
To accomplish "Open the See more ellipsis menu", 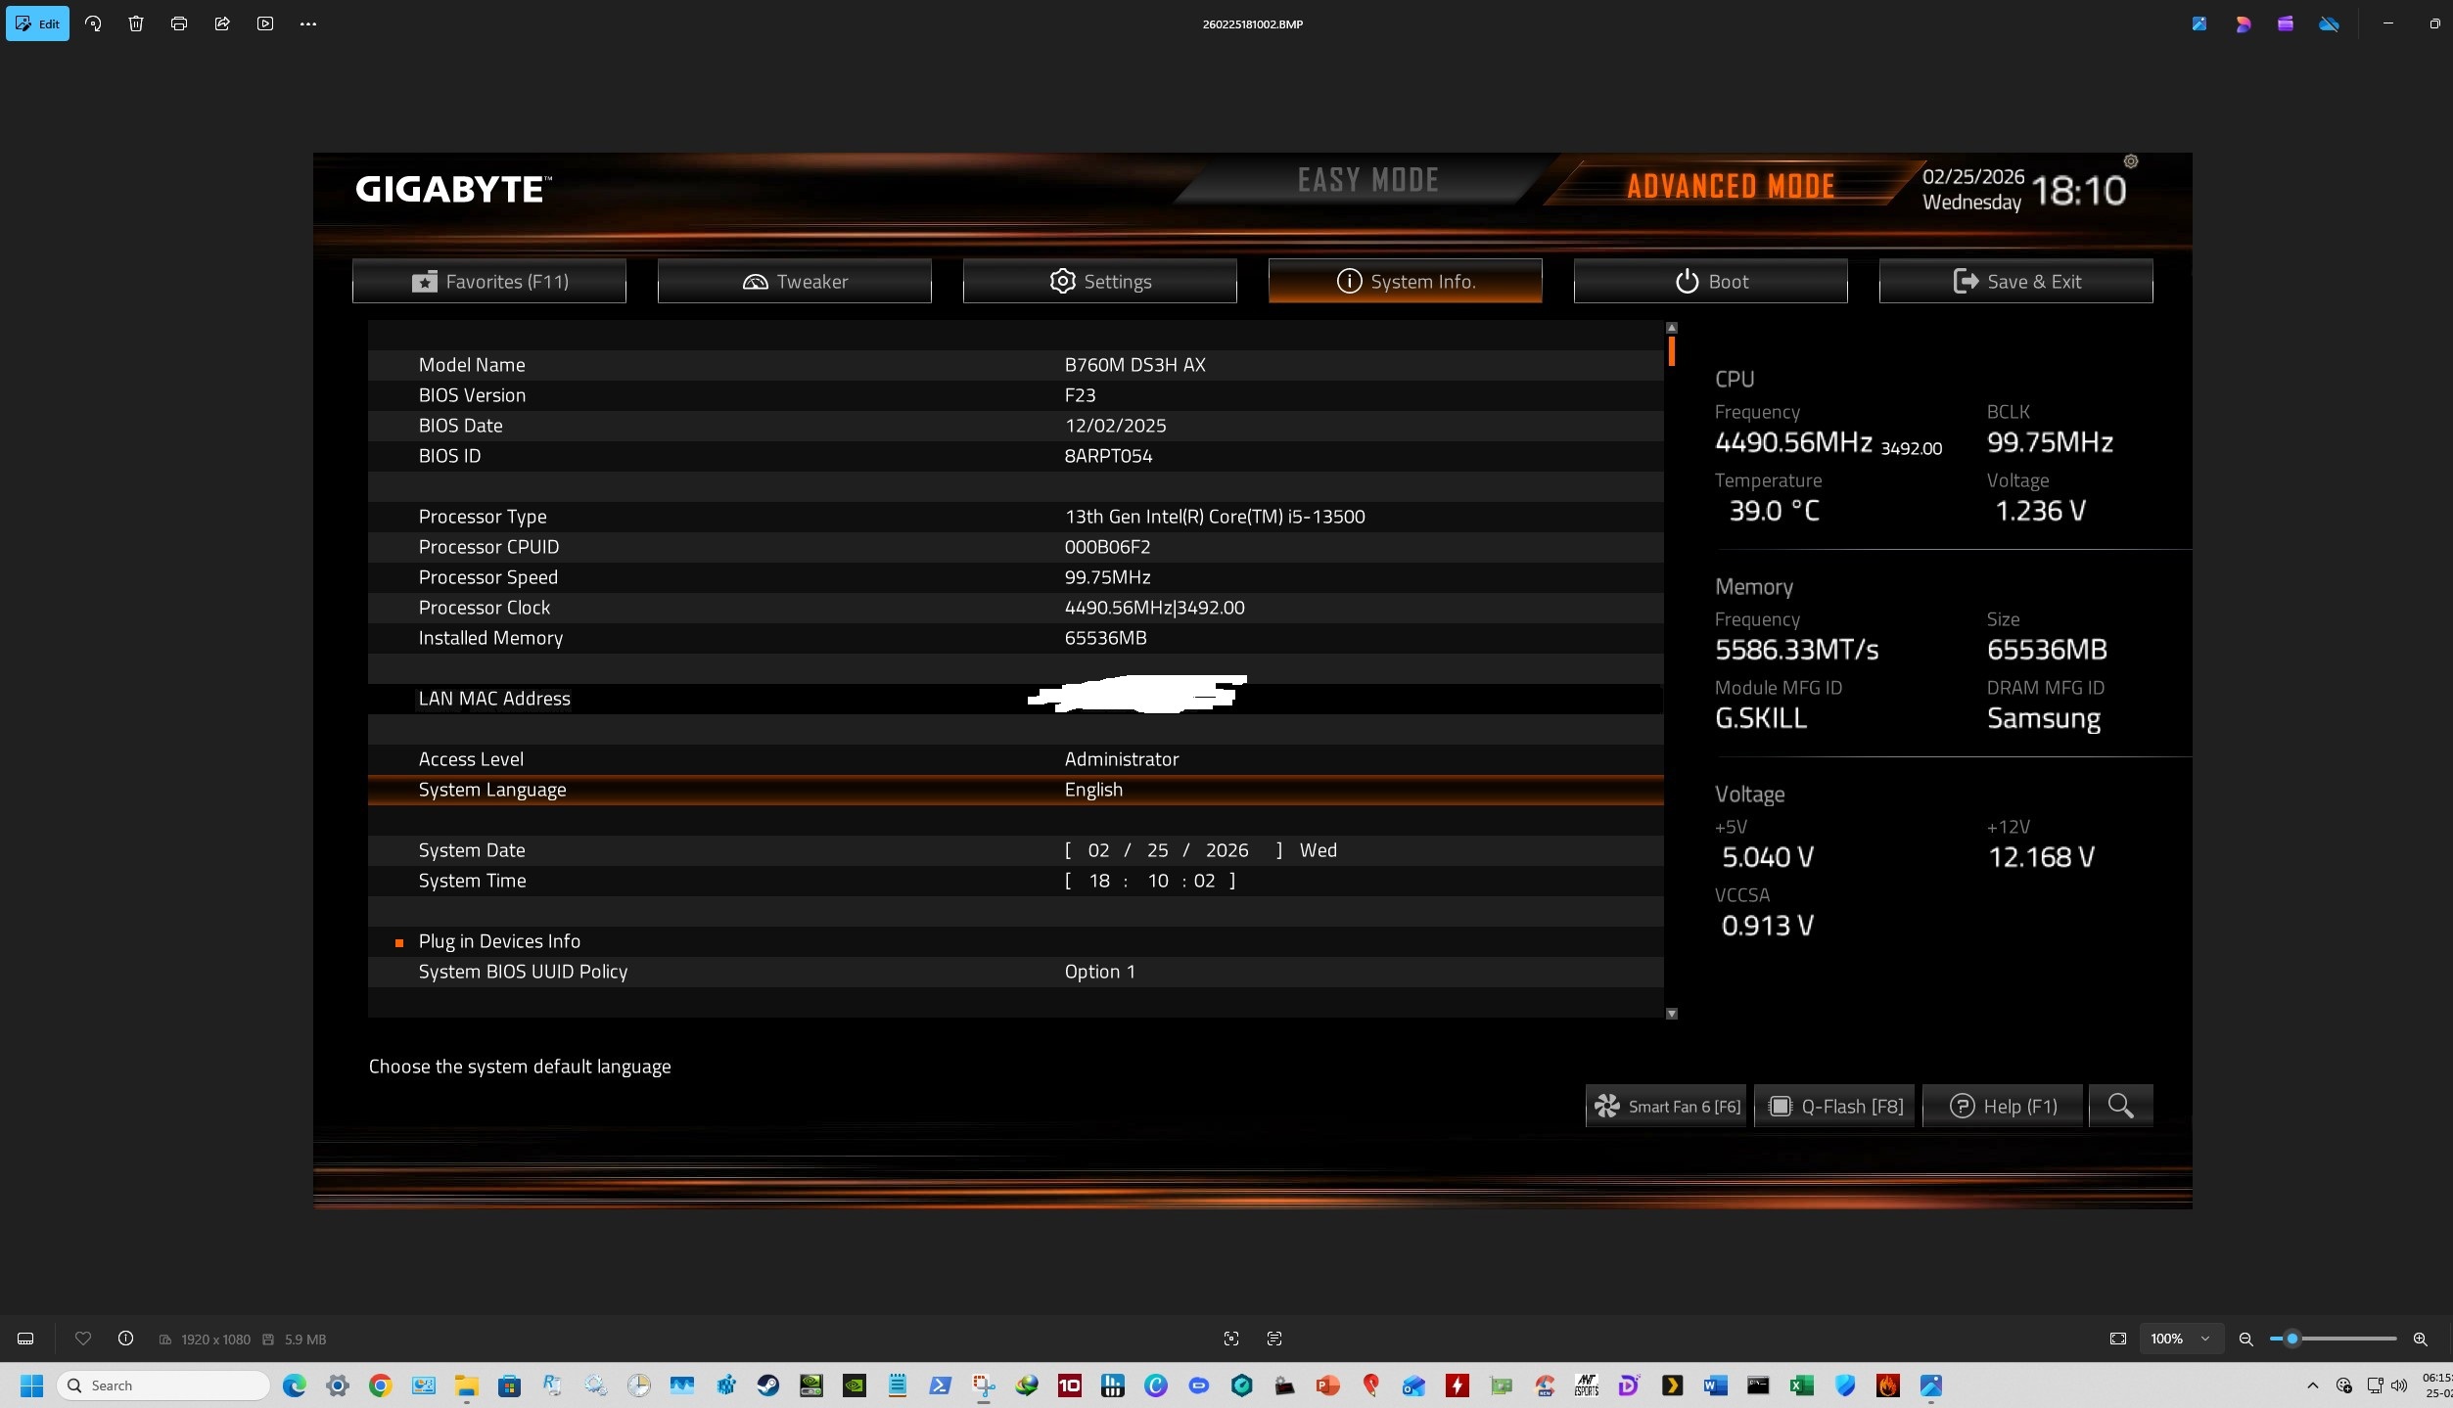I will [x=308, y=23].
